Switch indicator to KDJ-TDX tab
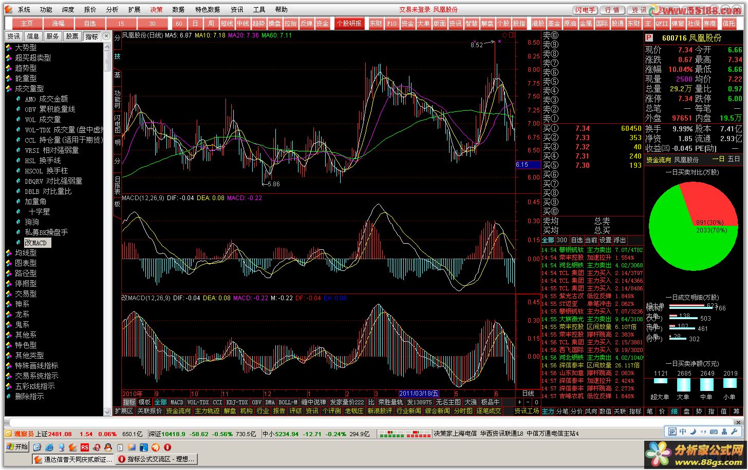 point(237,403)
